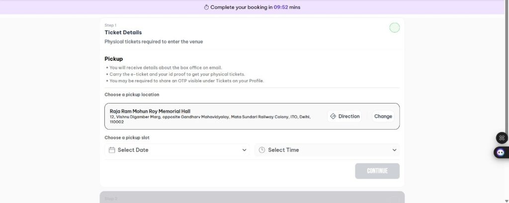This screenshot has height=203, width=509.
Task: Click the directions arrow icon beside Direction
Action: tap(333, 116)
